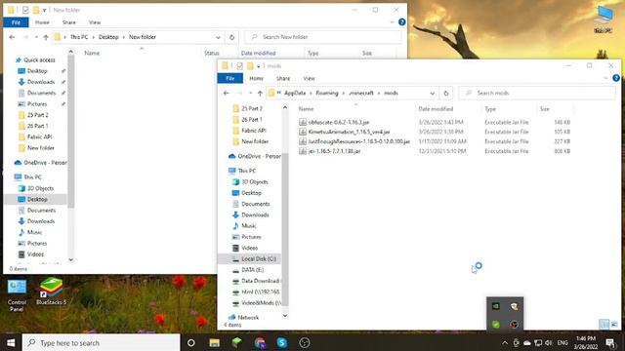Open BlueStacks 5 desktop shortcut
This screenshot has height=351, width=625.
[x=51, y=292]
